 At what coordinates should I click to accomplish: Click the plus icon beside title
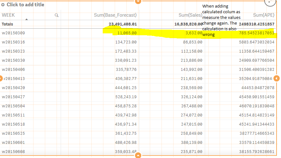[x=3, y=5]
